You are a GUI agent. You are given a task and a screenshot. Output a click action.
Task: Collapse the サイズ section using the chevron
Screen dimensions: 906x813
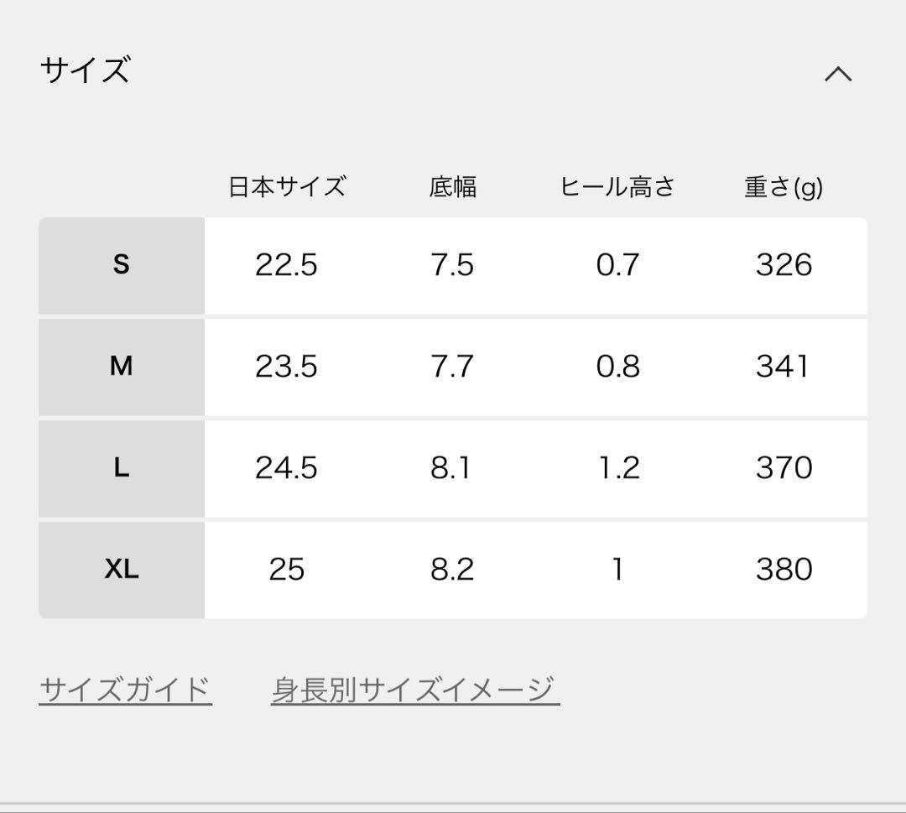(x=839, y=74)
